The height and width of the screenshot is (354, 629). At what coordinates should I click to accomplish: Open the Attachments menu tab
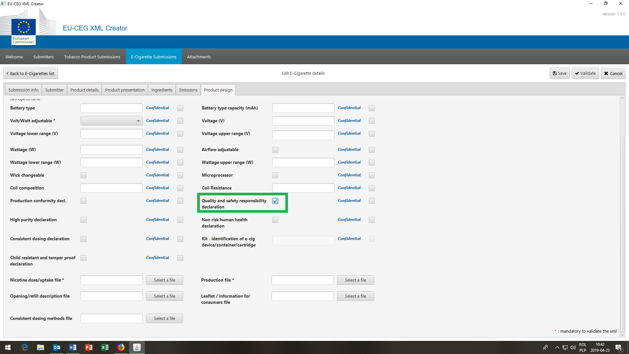199,57
